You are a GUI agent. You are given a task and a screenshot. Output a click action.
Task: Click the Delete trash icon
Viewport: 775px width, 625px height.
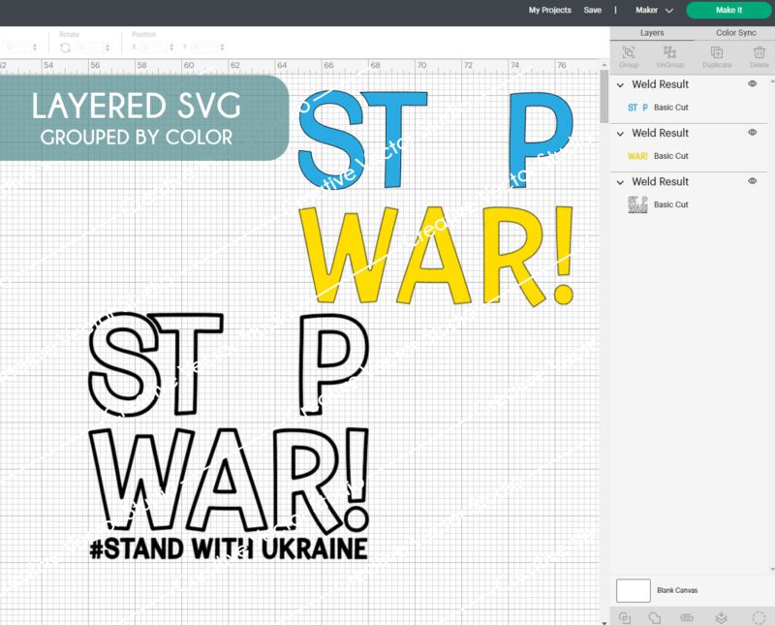coord(759,53)
